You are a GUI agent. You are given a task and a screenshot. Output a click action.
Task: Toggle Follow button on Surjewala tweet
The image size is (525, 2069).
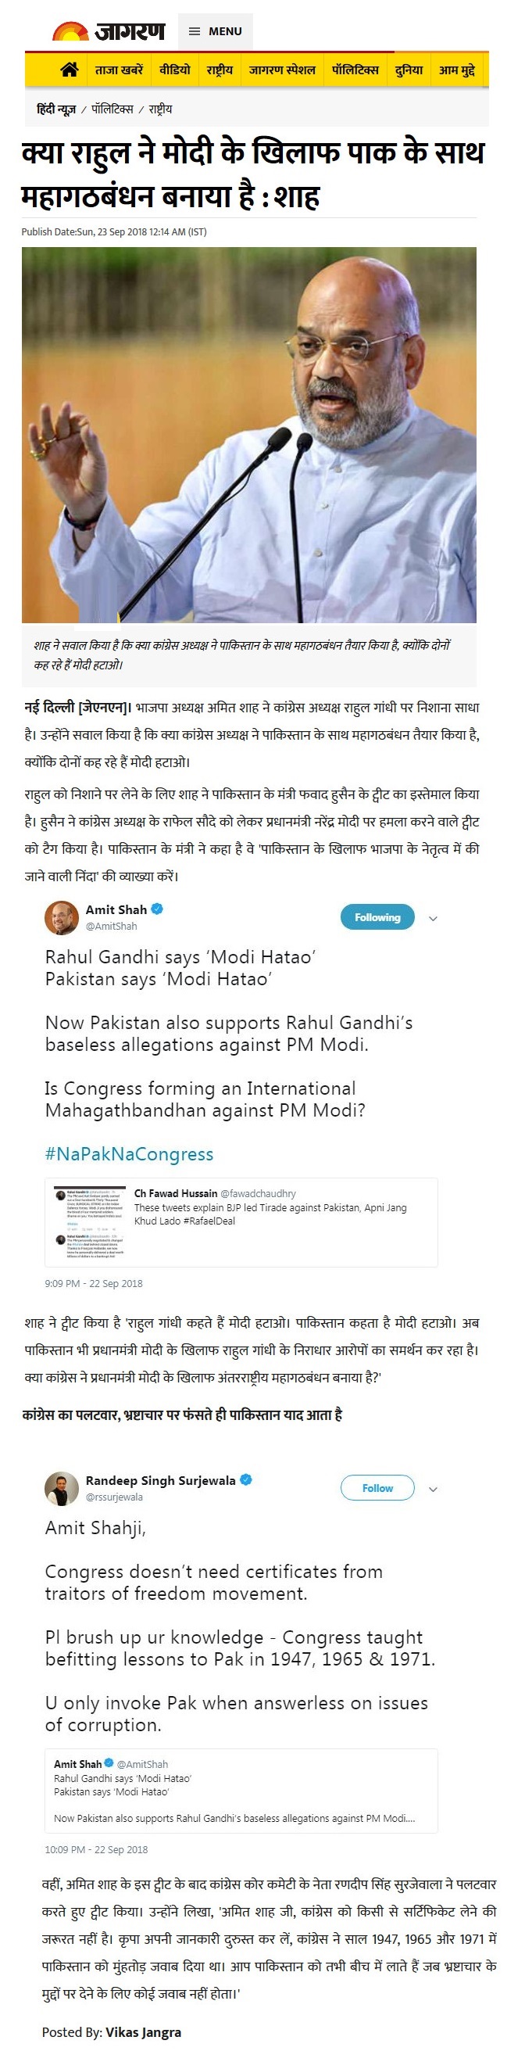(377, 1488)
